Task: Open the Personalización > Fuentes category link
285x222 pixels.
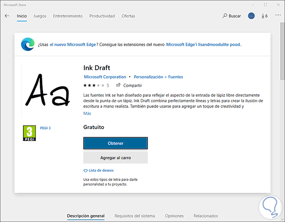Action: (158, 77)
